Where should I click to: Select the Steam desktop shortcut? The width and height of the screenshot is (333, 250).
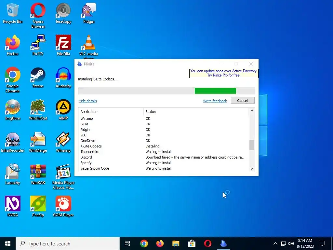coord(38,77)
